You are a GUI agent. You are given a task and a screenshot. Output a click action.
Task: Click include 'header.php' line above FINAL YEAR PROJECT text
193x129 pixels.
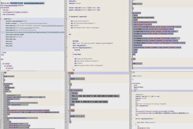point(77,79)
